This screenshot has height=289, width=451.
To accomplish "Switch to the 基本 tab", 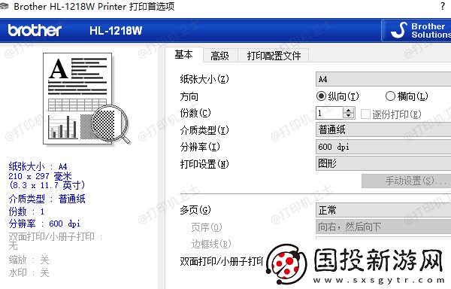I will pyautogui.click(x=183, y=54).
